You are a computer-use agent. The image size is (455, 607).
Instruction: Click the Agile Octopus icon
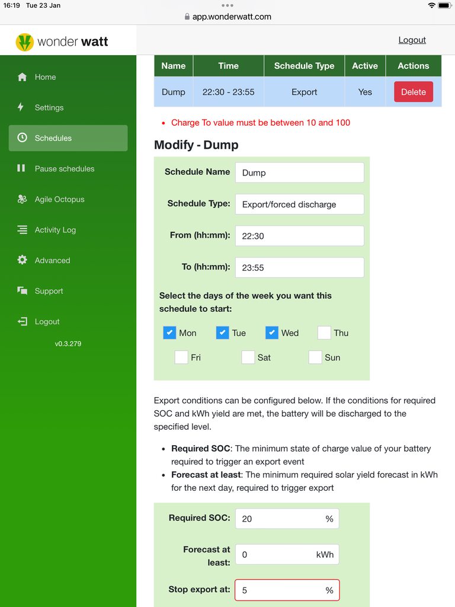(x=23, y=199)
